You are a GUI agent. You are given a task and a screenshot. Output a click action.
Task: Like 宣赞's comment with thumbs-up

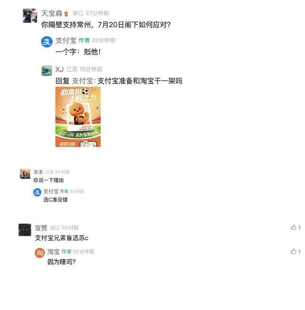294,227
